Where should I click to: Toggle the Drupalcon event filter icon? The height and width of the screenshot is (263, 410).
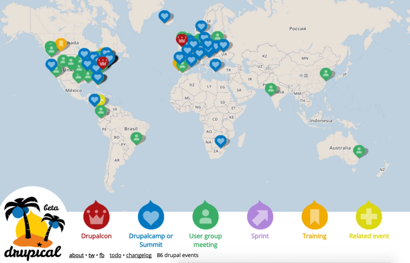click(x=96, y=215)
